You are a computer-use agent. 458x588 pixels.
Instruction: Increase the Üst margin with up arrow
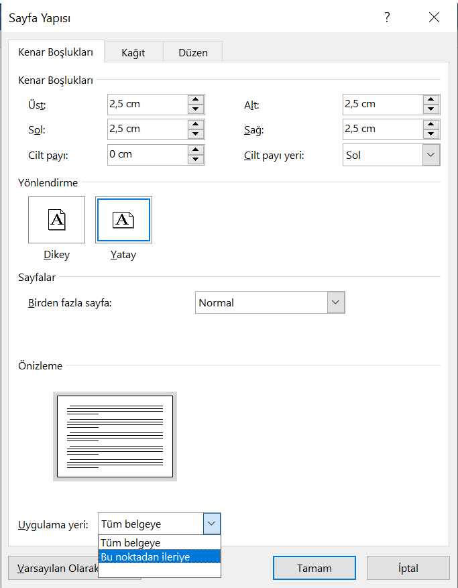click(196, 100)
